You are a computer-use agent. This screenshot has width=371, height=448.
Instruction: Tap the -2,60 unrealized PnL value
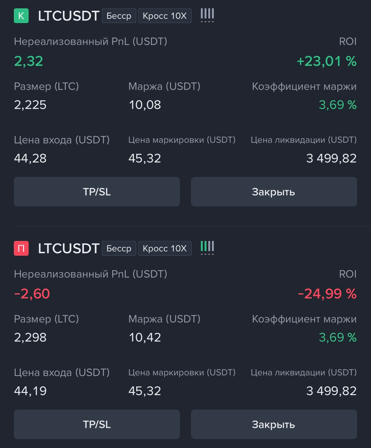[x=32, y=294]
